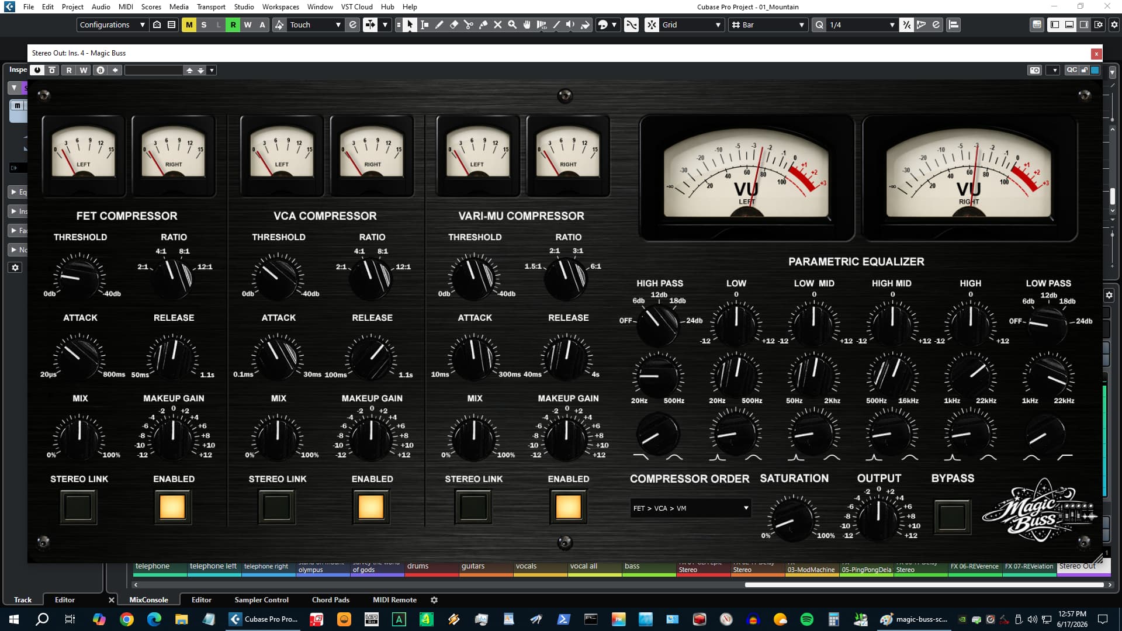Select the Range Selection tool

[x=424, y=25]
